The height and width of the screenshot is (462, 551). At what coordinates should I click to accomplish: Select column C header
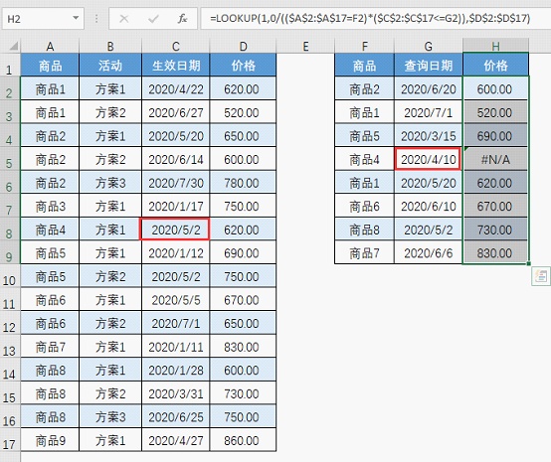pos(176,46)
